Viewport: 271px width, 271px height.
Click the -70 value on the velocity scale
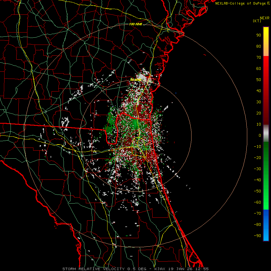click(257, 213)
